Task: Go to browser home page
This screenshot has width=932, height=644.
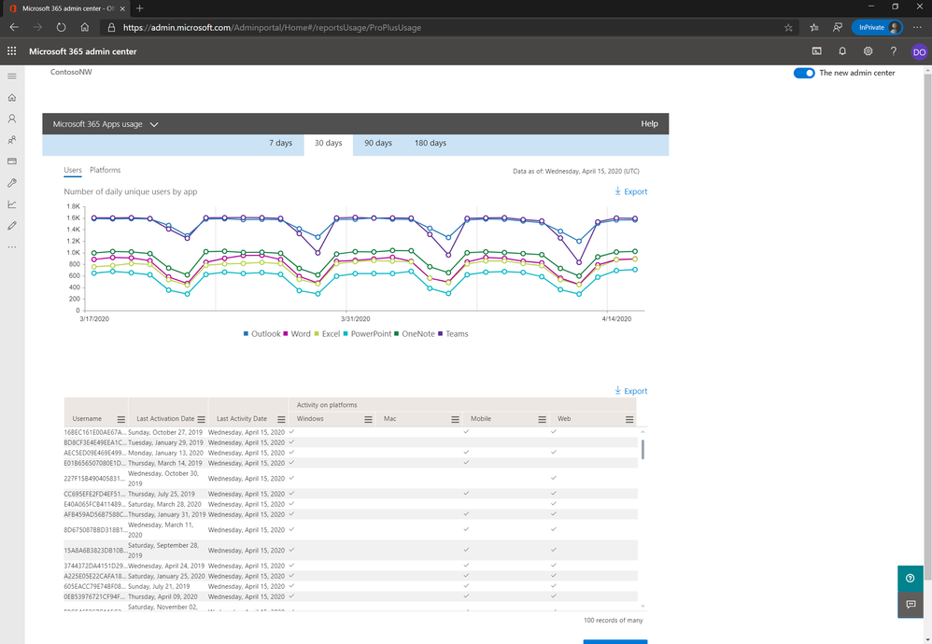Action: coord(85,27)
